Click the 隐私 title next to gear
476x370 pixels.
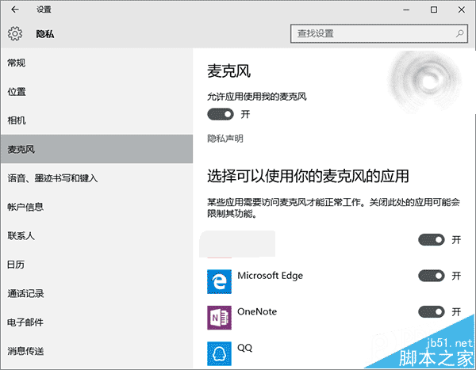(x=45, y=34)
